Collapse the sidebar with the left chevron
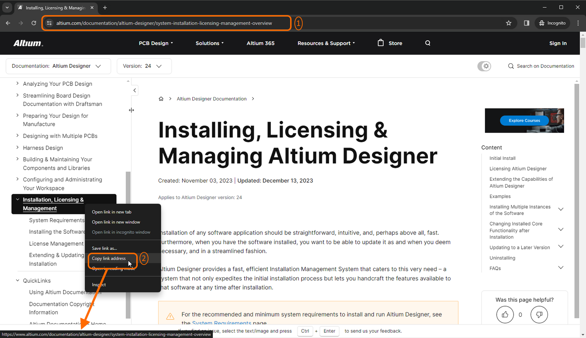Image resolution: width=586 pixels, height=338 pixels. (x=134, y=90)
